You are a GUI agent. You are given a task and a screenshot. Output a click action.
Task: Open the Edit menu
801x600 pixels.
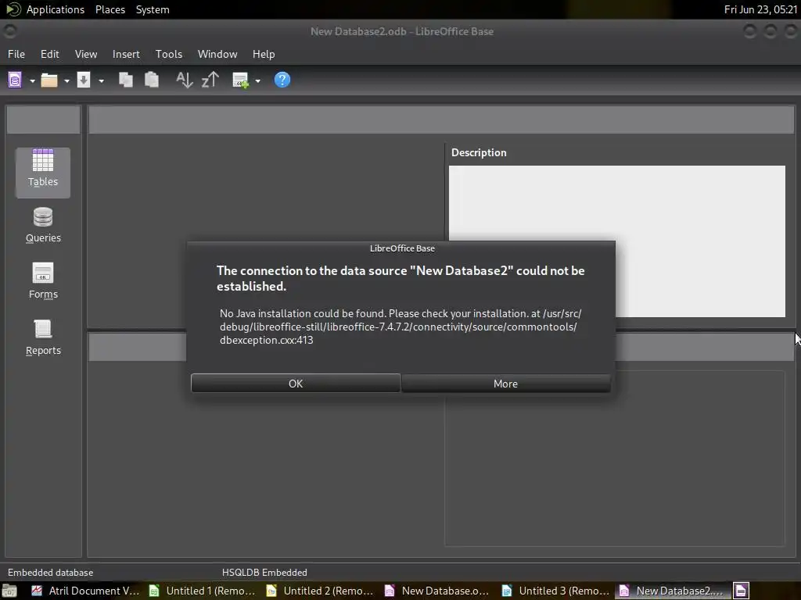click(49, 54)
